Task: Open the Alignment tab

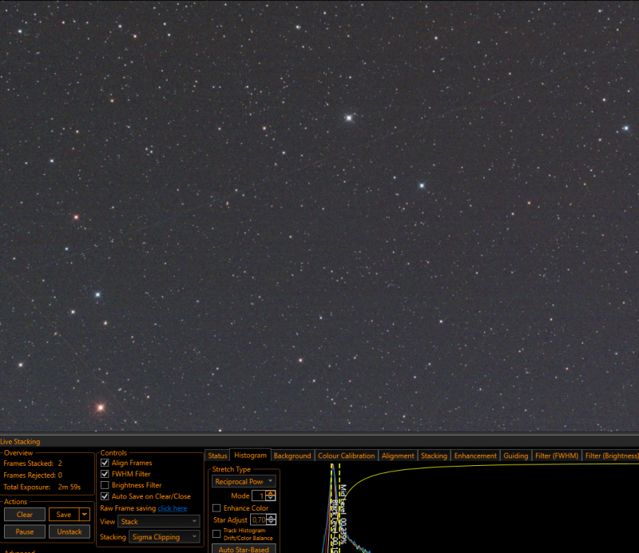Action: 398,456
